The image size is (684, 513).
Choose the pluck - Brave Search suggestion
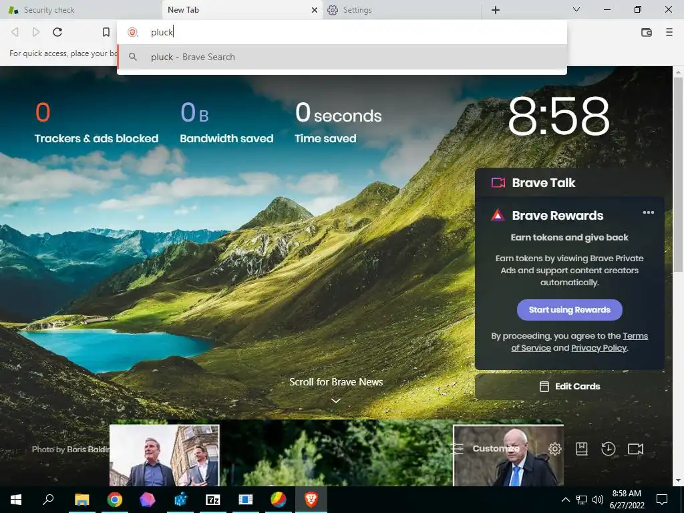[x=342, y=57]
